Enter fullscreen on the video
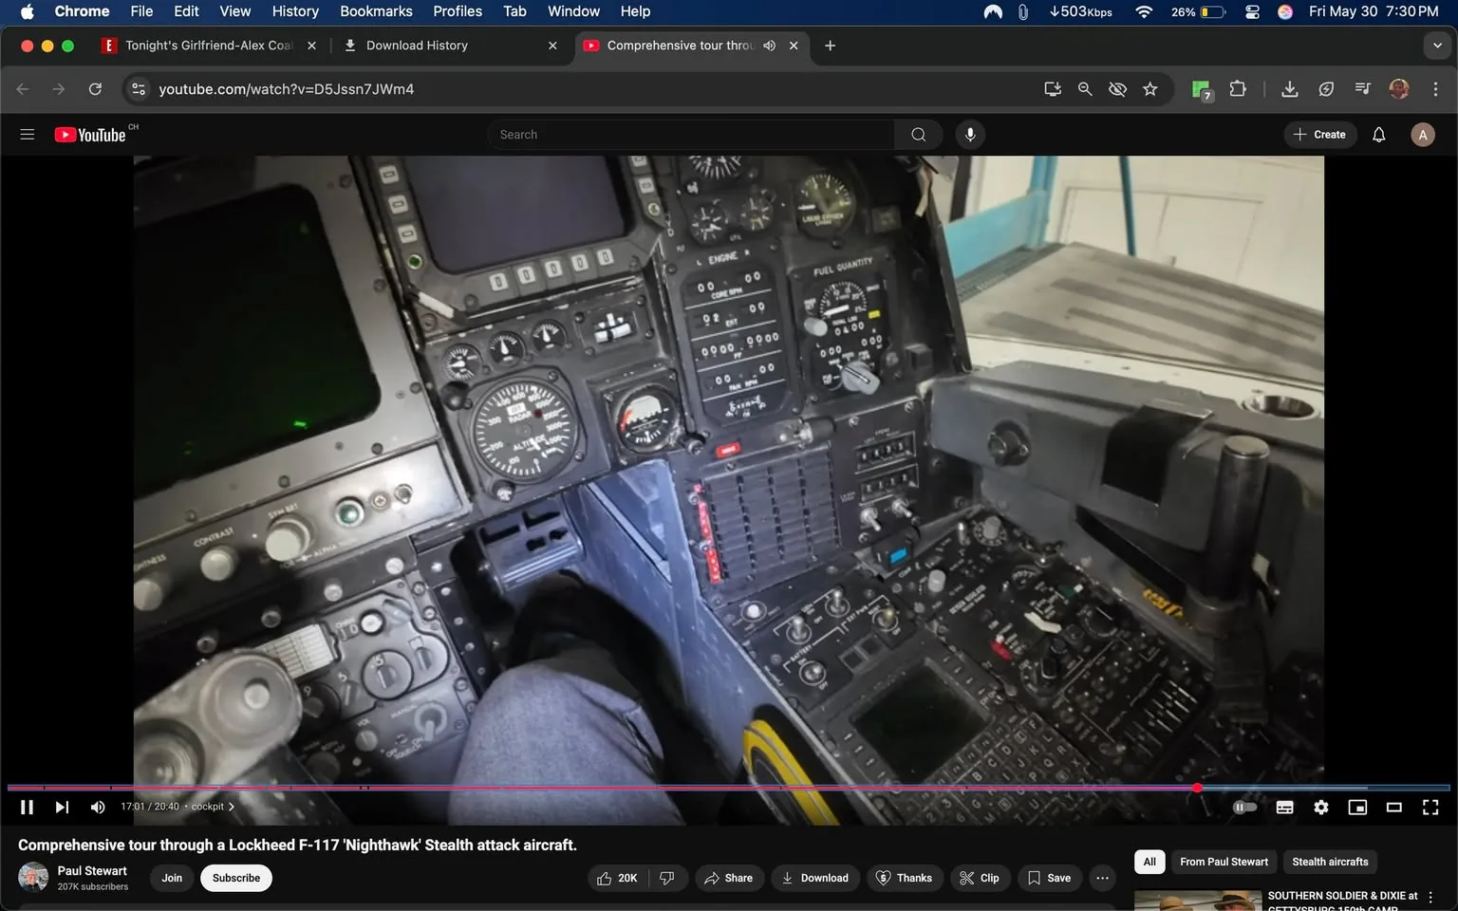Screen dimensions: 1458x911 tap(1430, 807)
